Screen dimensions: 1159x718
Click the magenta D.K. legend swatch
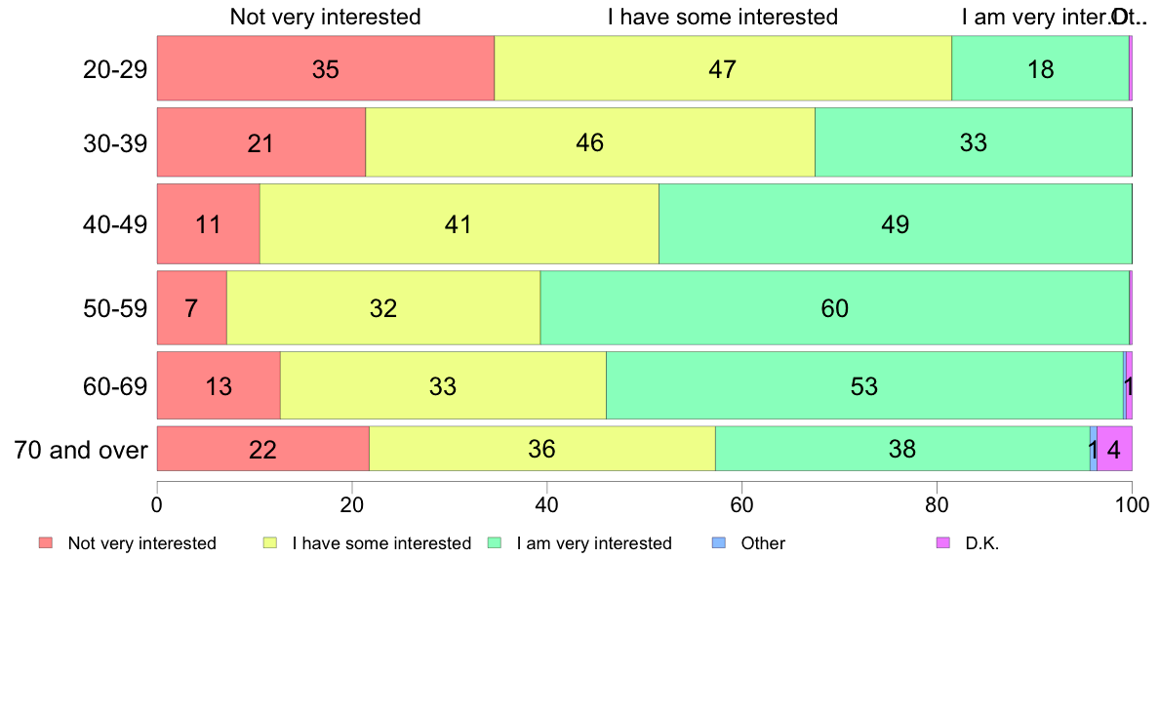pos(943,542)
